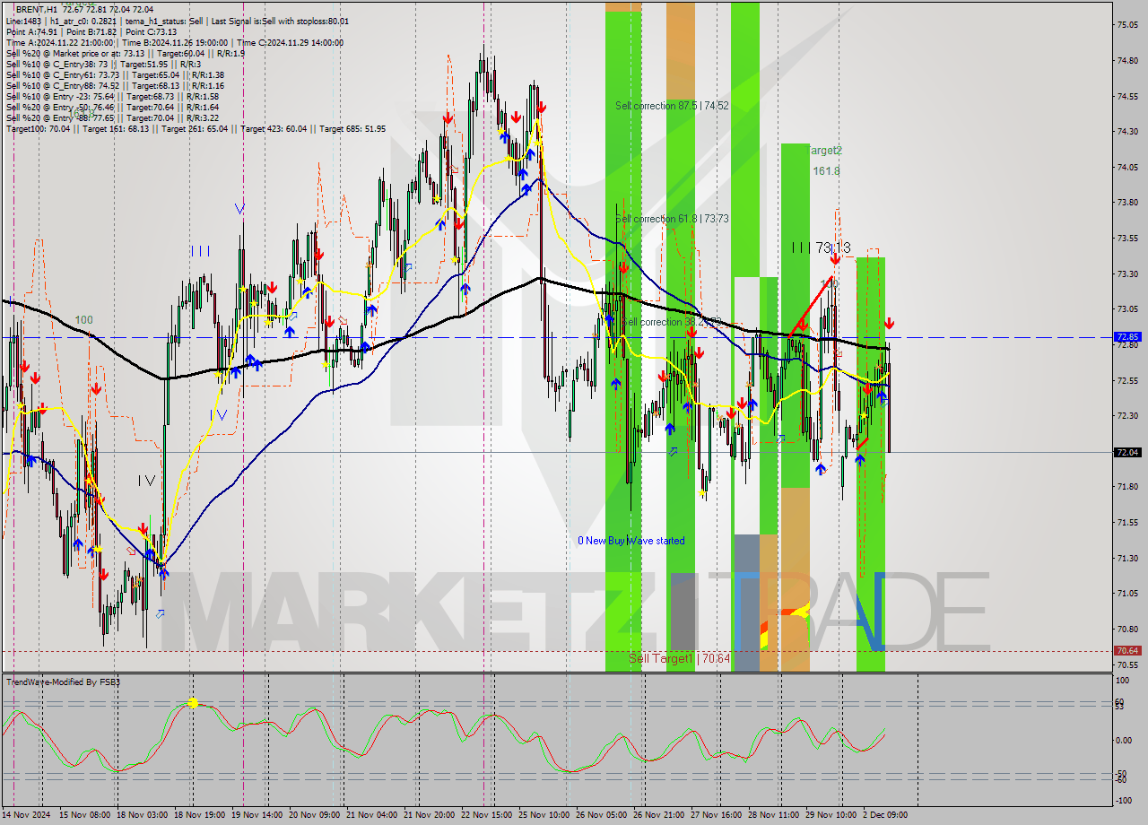Screen dimensions: 1148x825
Task: Select the 'Sell correction 61.8 | 73.73' label
Action: (x=672, y=219)
